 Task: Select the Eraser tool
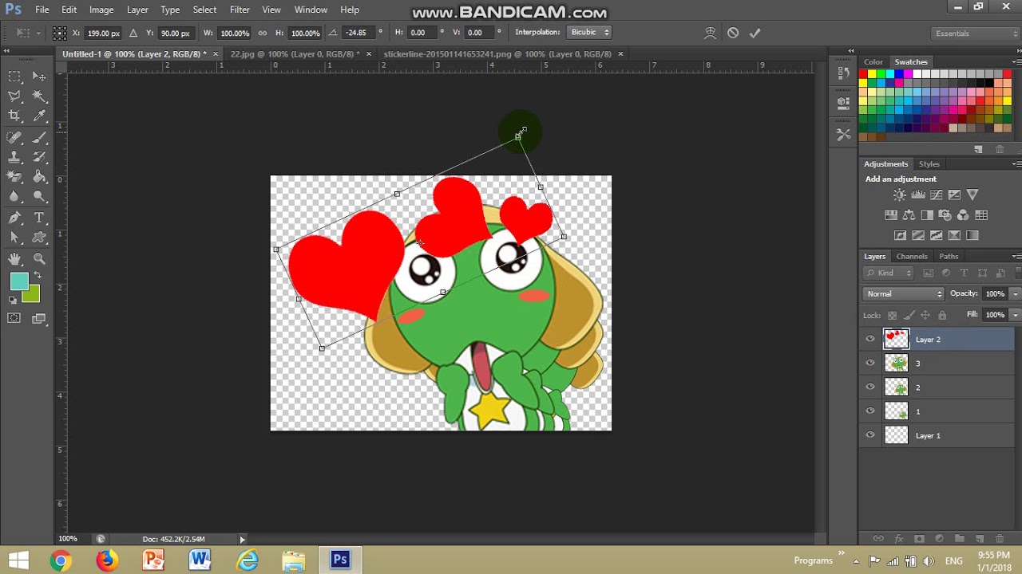(x=14, y=177)
